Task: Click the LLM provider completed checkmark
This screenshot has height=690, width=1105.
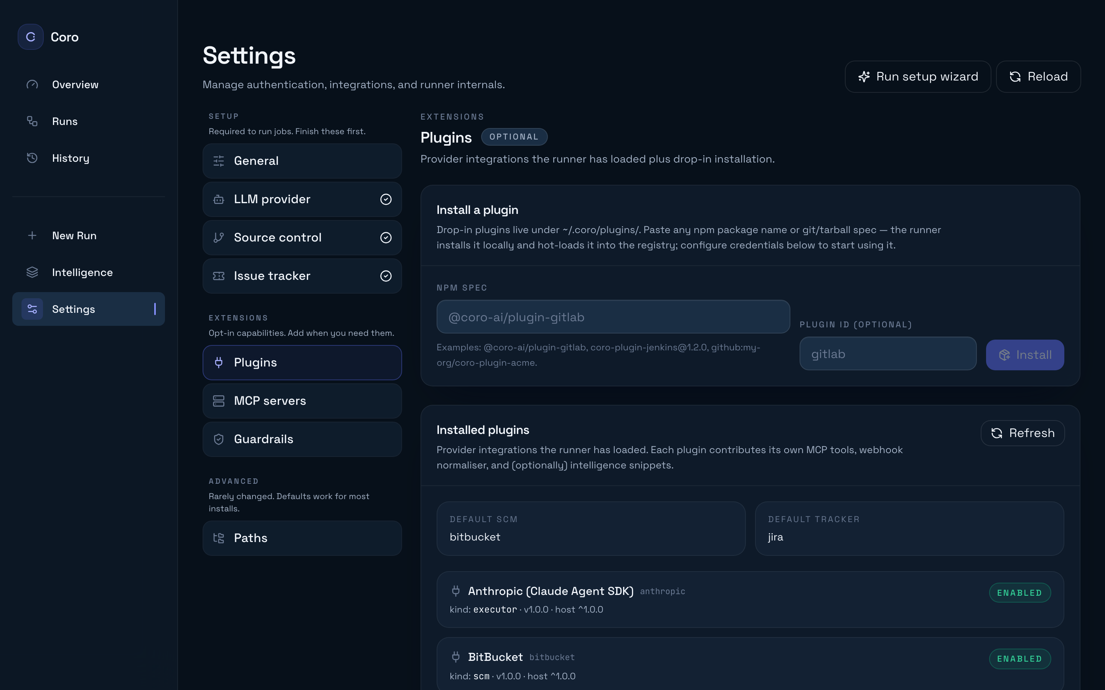Action: [386, 199]
